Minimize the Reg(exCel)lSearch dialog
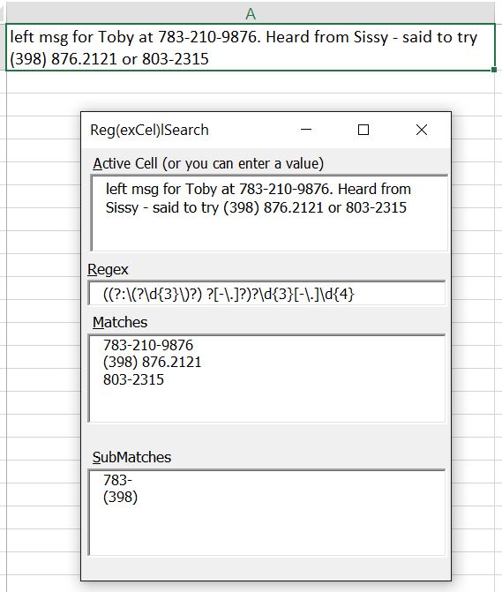The height and width of the screenshot is (592, 502). coord(306,130)
